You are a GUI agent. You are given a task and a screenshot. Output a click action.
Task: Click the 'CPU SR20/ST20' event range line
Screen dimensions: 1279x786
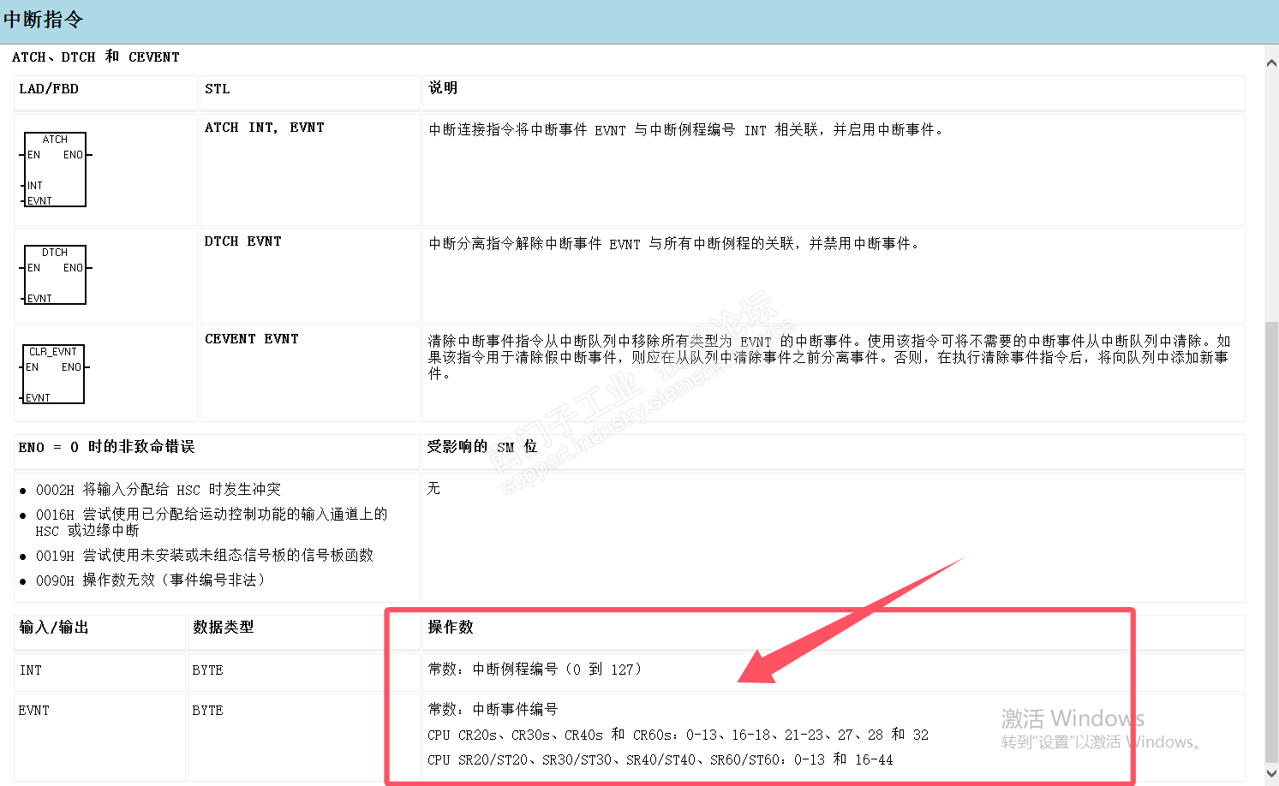[660, 759]
